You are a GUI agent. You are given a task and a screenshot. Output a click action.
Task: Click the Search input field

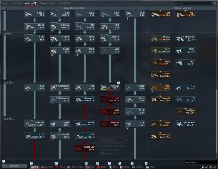[x=193, y=3]
